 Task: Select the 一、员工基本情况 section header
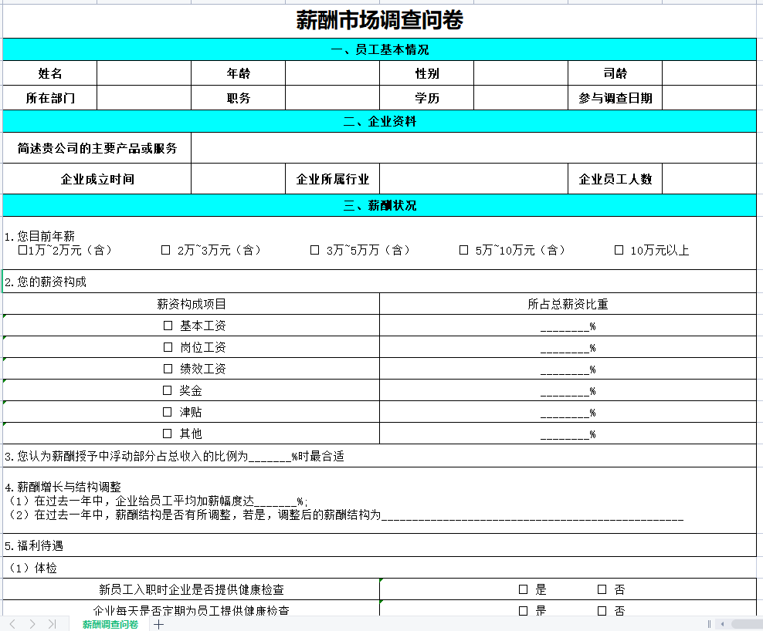point(379,49)
